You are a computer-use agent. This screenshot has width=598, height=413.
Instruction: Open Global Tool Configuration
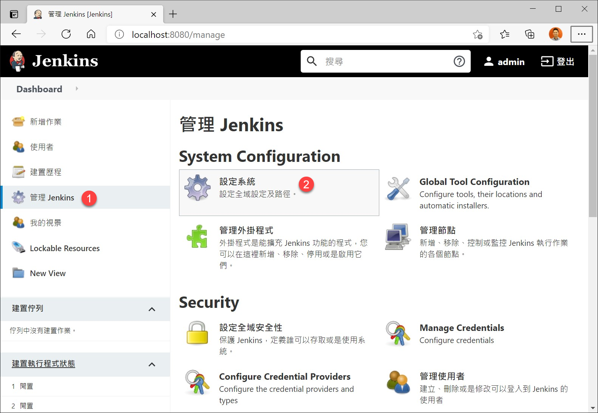474,182
